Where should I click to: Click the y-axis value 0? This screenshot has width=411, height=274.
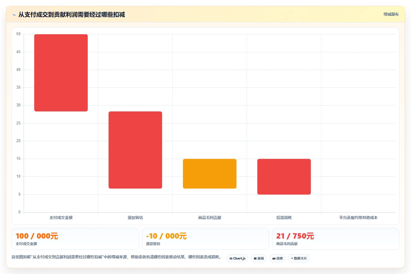pos(20,212)
